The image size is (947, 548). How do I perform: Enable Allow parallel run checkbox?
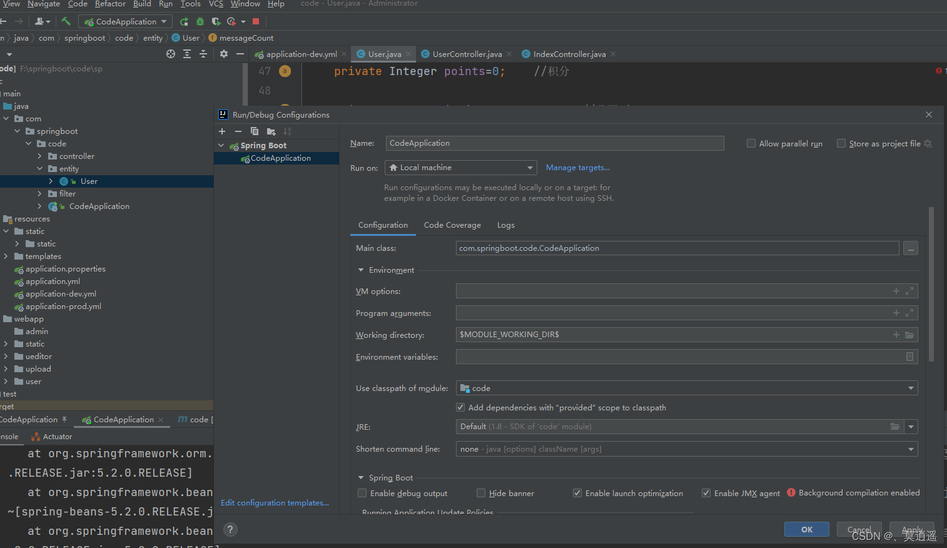click(751, 143)
